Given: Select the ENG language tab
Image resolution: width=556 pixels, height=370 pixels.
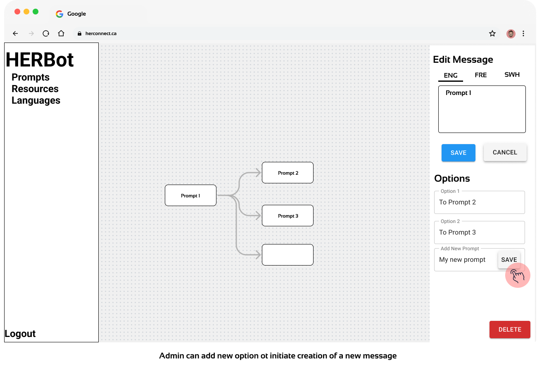Looking at the screenshot, I should pyautogui.click(x=450, y=76).
